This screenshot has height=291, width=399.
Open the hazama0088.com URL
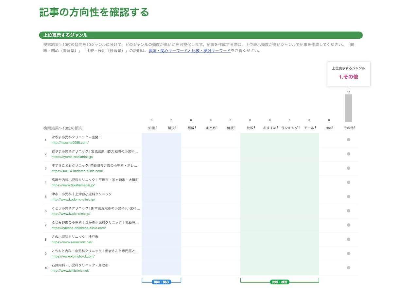pyautogui.click(x=70, y=143)
